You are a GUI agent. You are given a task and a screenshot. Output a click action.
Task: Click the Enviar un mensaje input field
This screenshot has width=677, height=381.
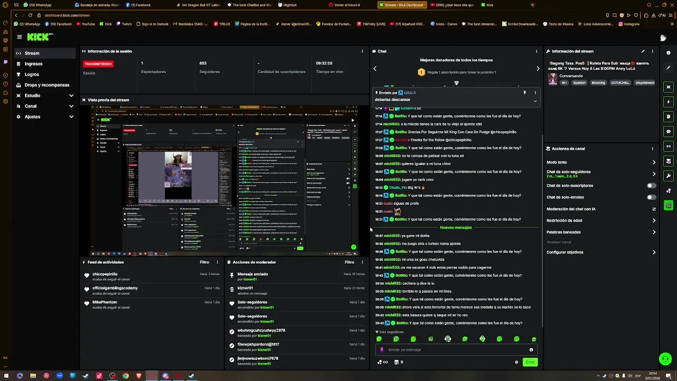pyautogui.click(x=456, y=350)
